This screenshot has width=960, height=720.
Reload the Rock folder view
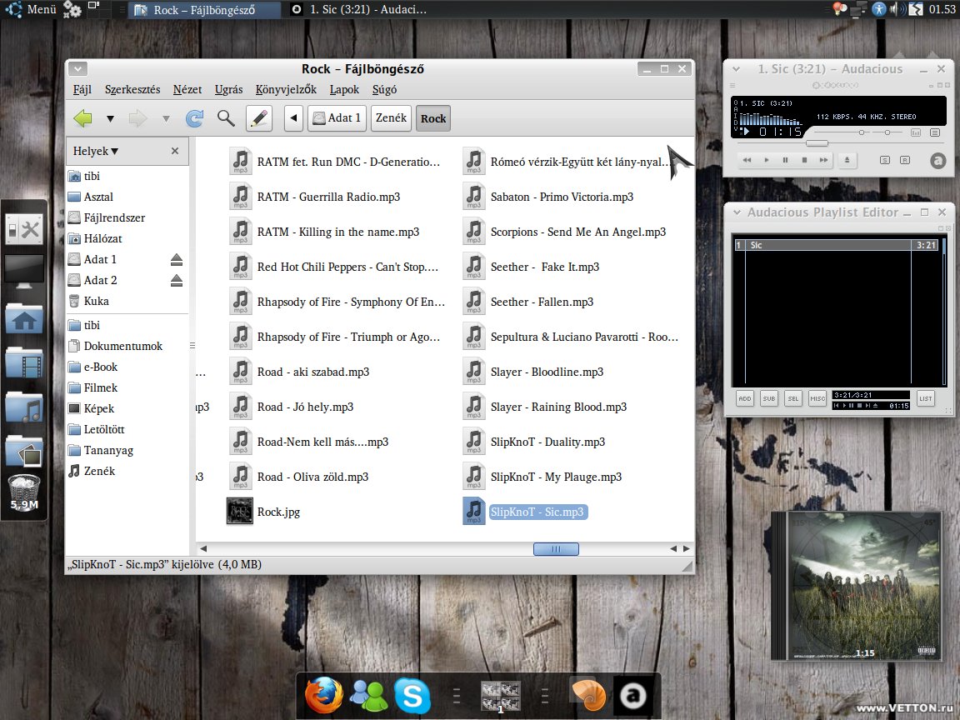[195, 118]
